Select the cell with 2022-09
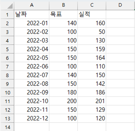 pyautogui.click(x=32, y=92)
